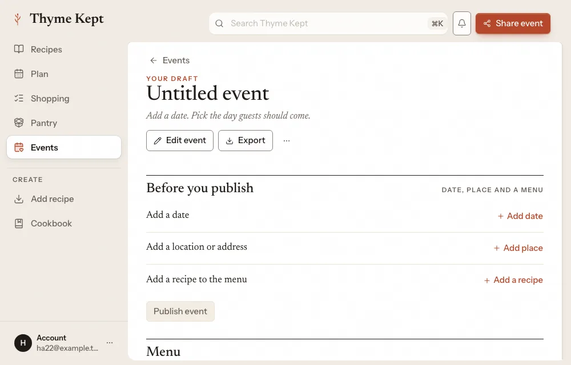
Task: Click the Untitled event title
Action: coord(208,93)
